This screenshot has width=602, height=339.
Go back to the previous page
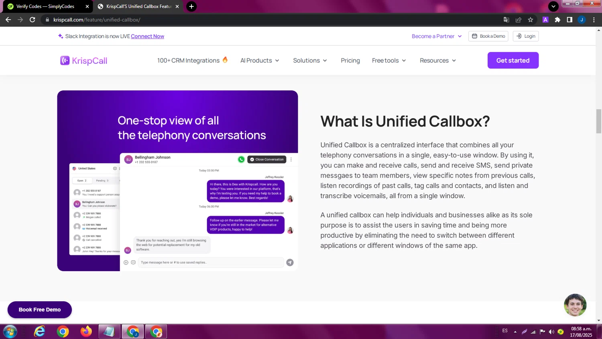(x=8, y=20)
